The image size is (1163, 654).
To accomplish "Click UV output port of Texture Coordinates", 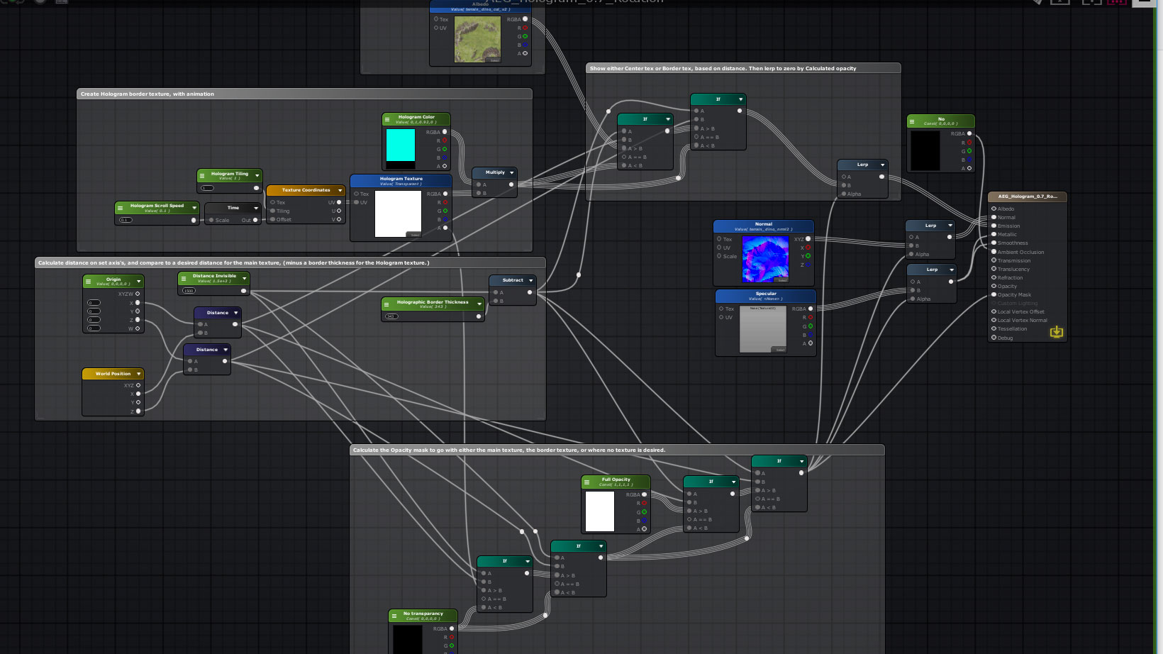I will pyautogui.click(x=339, y=202).
